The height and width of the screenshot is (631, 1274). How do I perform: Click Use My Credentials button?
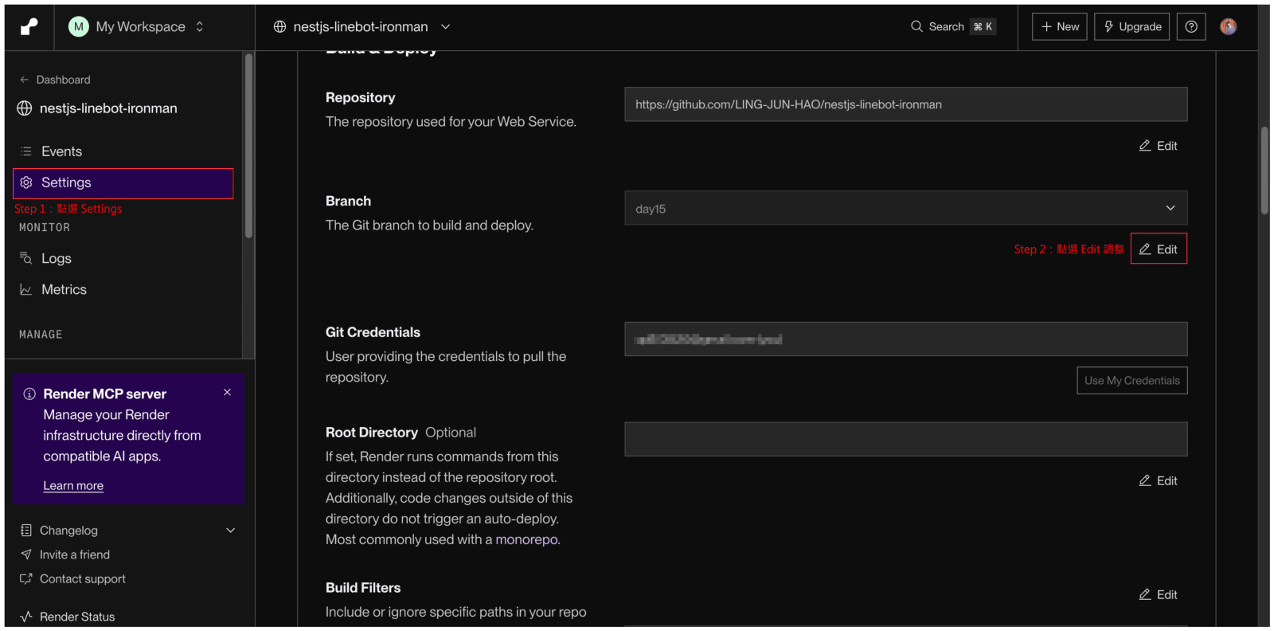1132,381
